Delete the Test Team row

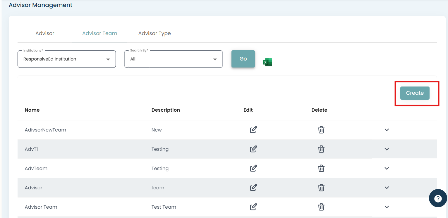[321, 207]
